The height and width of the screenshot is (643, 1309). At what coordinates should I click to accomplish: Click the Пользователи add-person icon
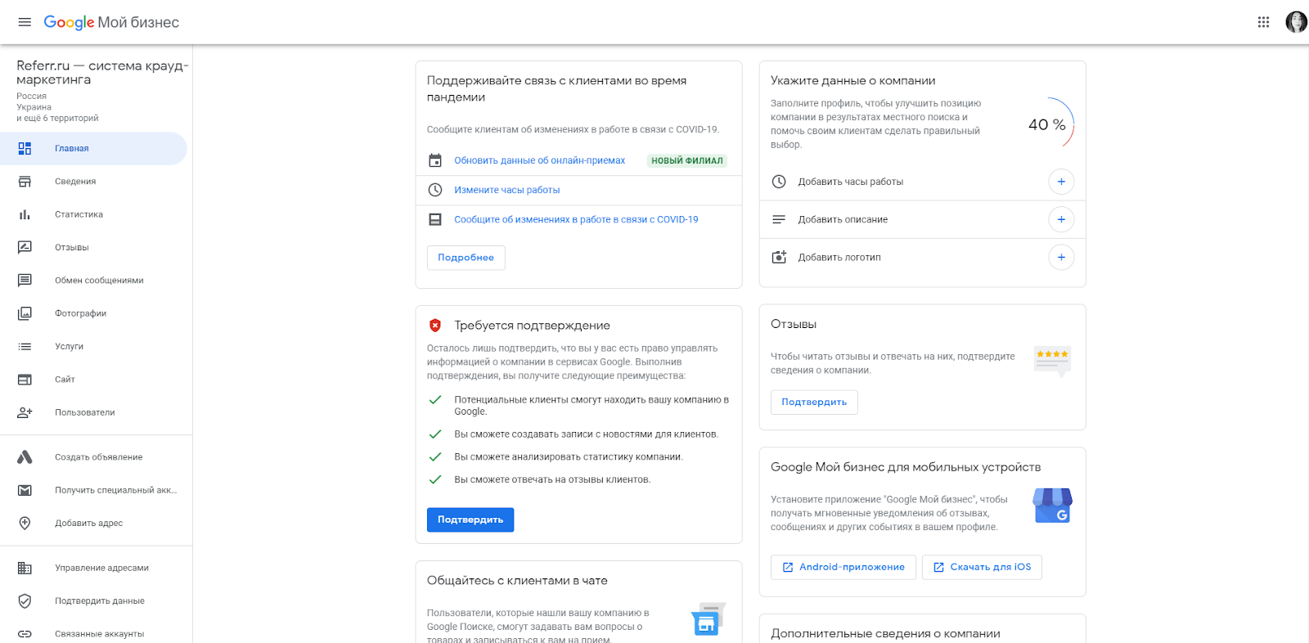pos(25,412)
